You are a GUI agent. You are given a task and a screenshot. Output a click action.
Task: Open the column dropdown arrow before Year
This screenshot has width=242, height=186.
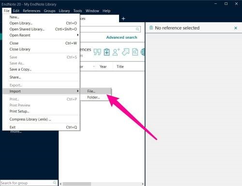pyautogui.click(x=94, y=66)
